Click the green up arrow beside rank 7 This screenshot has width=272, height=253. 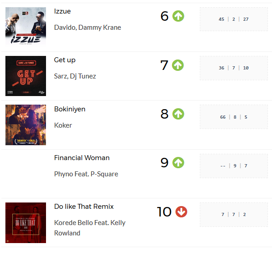tap(178, 65)
